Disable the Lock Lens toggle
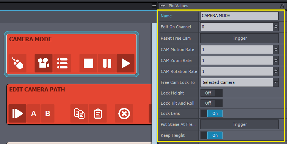 (212, 113)
